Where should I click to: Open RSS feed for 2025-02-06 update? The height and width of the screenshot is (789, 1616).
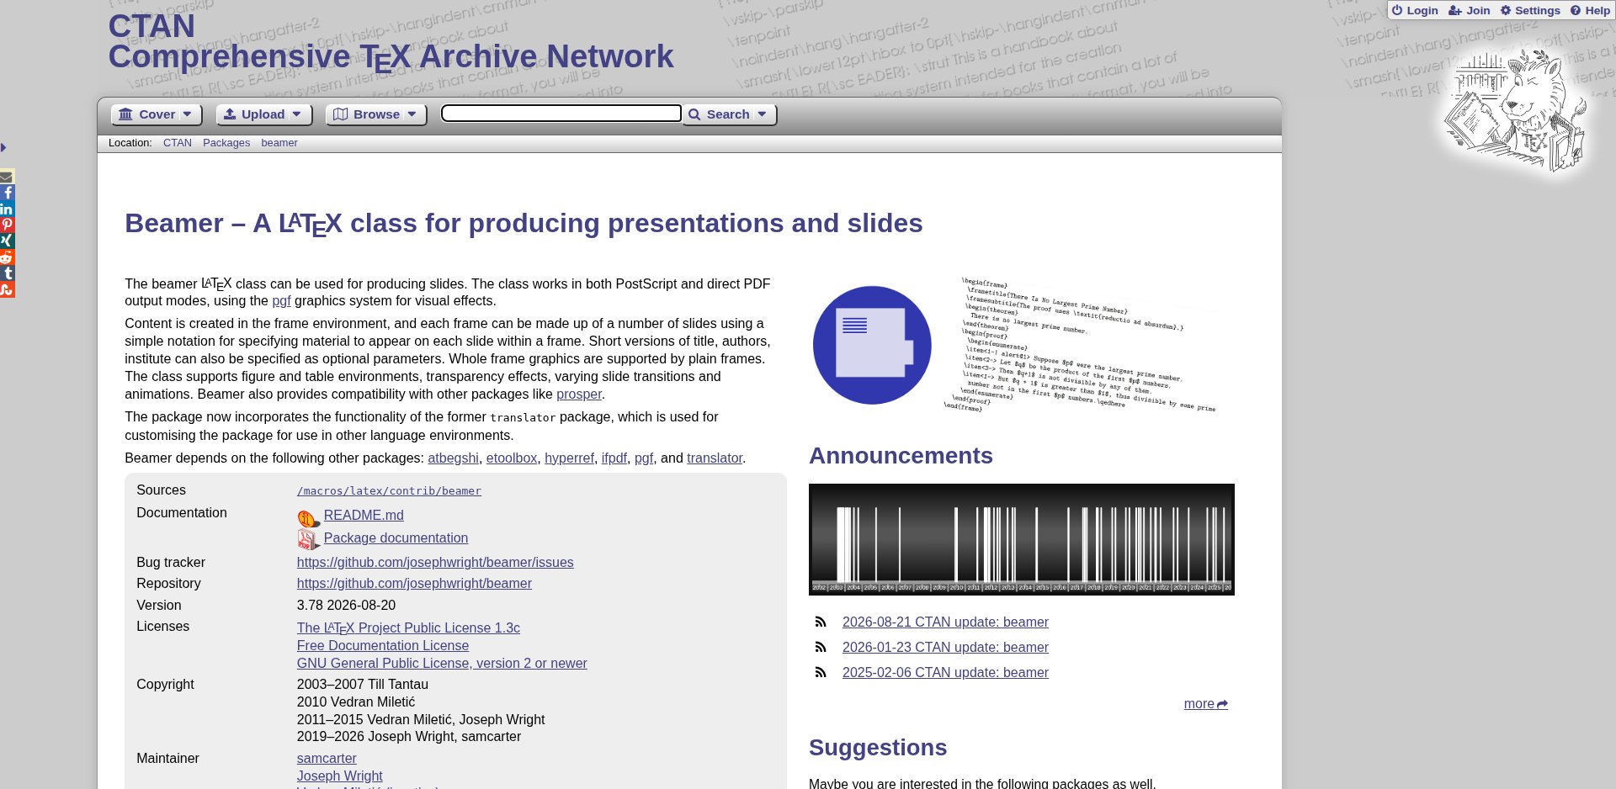coord(821,673)
